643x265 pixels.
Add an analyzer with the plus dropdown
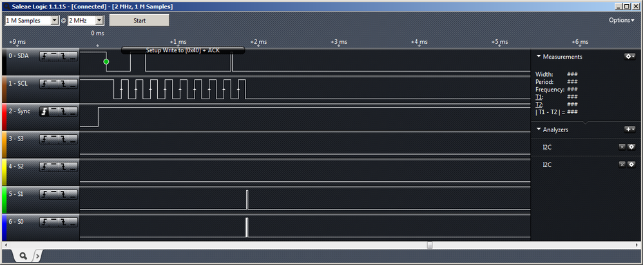point(630,129)
